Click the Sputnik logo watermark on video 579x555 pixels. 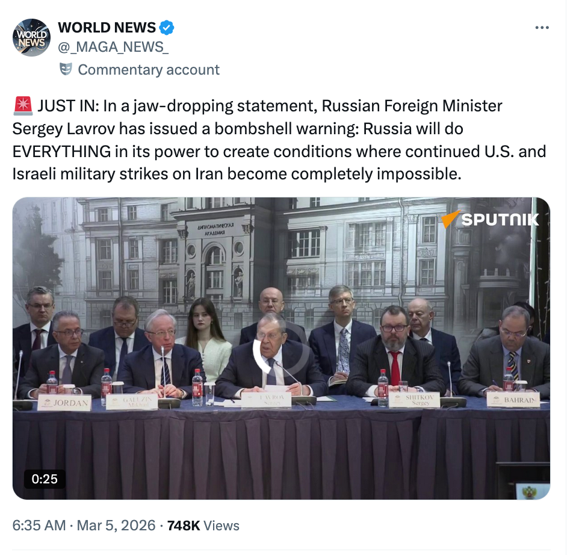[x=491, y=219]
